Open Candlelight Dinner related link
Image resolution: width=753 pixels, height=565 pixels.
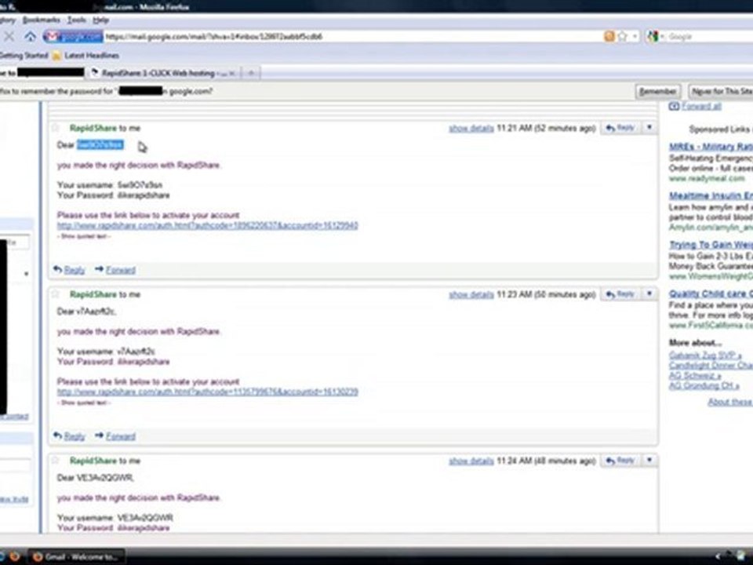[x=711, y=366]
